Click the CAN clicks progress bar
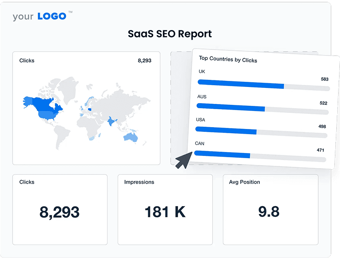340x258 pixels. coord(260,156)
